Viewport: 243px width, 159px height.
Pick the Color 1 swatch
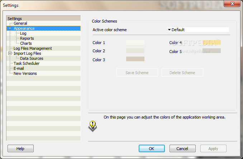tap(135, 42)
